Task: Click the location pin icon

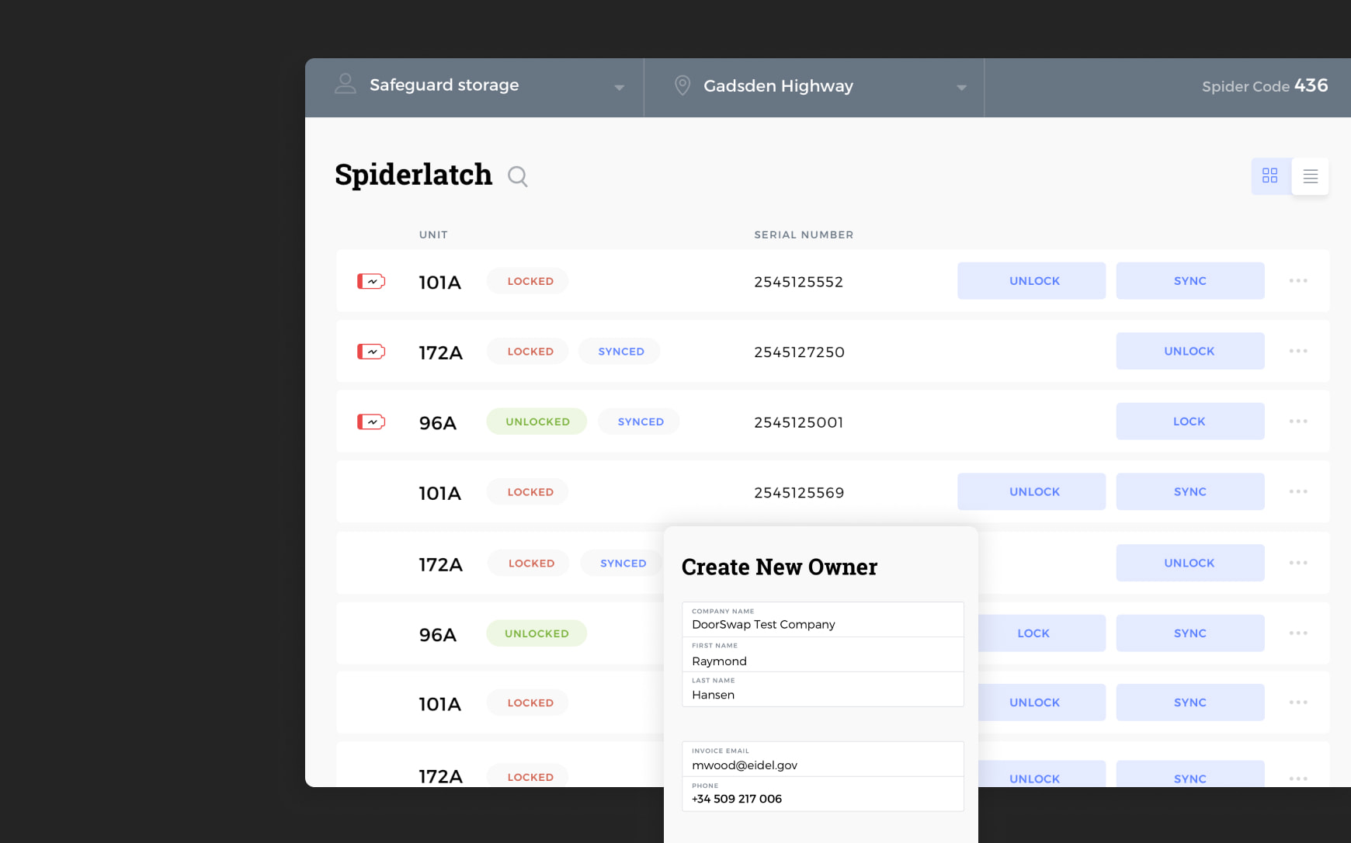Action: point(682,85)
